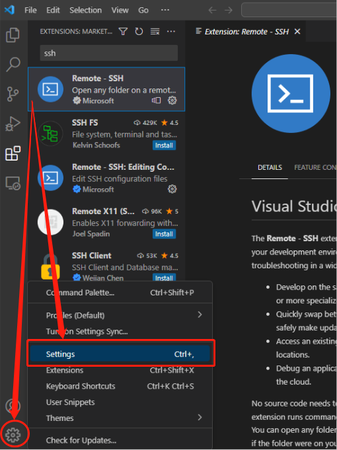Install the SSH Client extension
The width and height of the screenshot is (337, 450).
(164, 278)
